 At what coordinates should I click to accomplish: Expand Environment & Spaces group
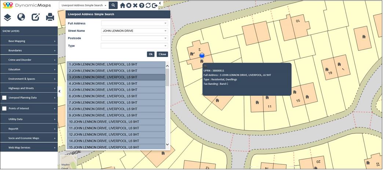tap(29, 79)
